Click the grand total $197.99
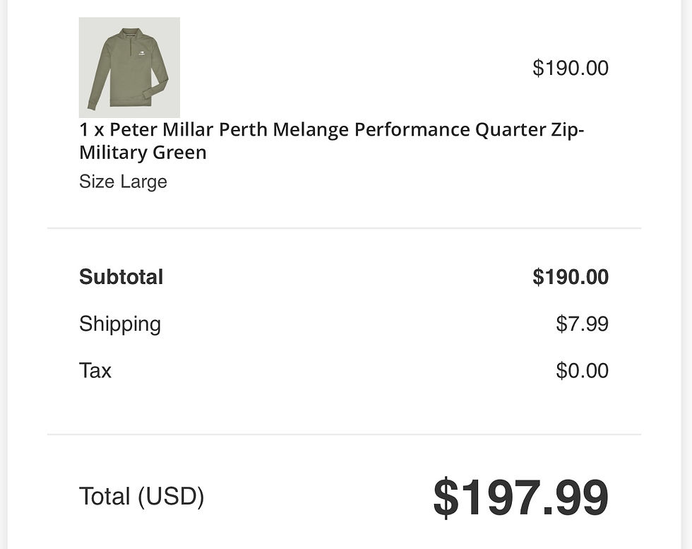The image size is (692, 549). (521, 497)
